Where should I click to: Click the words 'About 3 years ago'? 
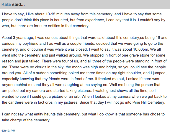(x=18, y=38)
